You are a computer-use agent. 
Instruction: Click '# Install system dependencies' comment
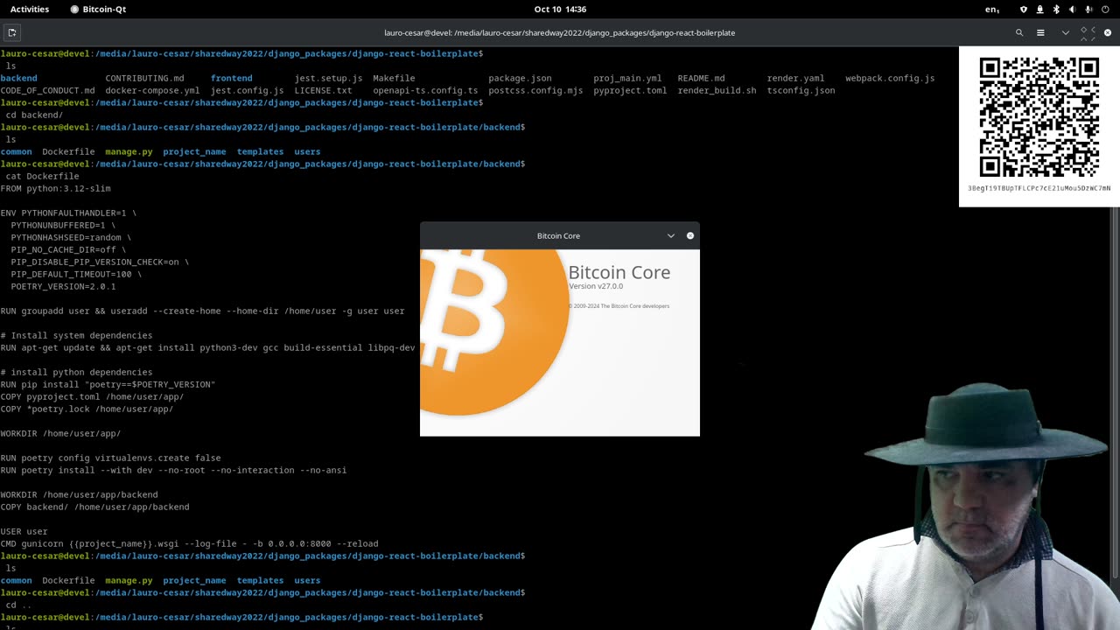click(x=76, y=335)
